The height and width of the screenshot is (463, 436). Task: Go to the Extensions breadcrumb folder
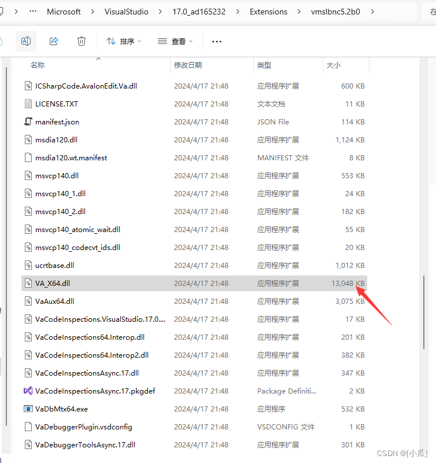tap(268, 12)
